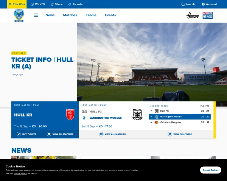Click the Search magnifier icon
This screenshot has height=181, width=227.
click(183, 4)
